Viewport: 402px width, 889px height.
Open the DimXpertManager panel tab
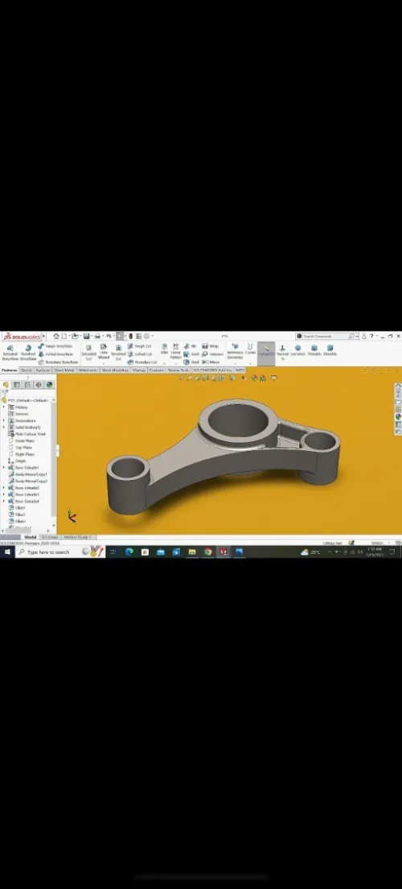click(39, 384)
